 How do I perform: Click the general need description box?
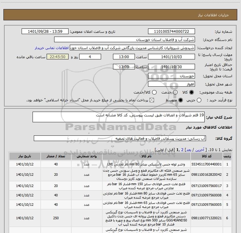click(119, 117)
